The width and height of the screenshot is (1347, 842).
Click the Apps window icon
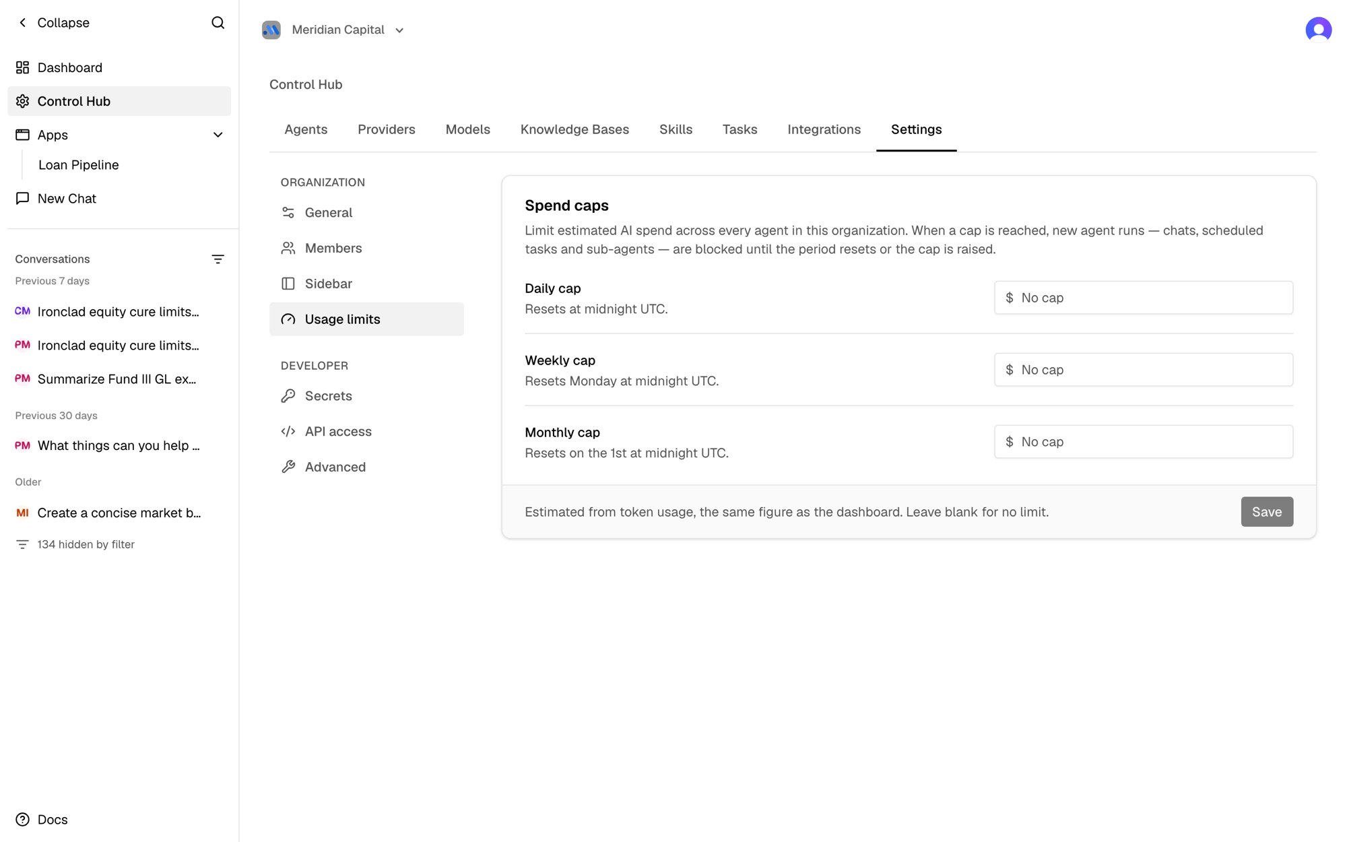pos(22,135)
